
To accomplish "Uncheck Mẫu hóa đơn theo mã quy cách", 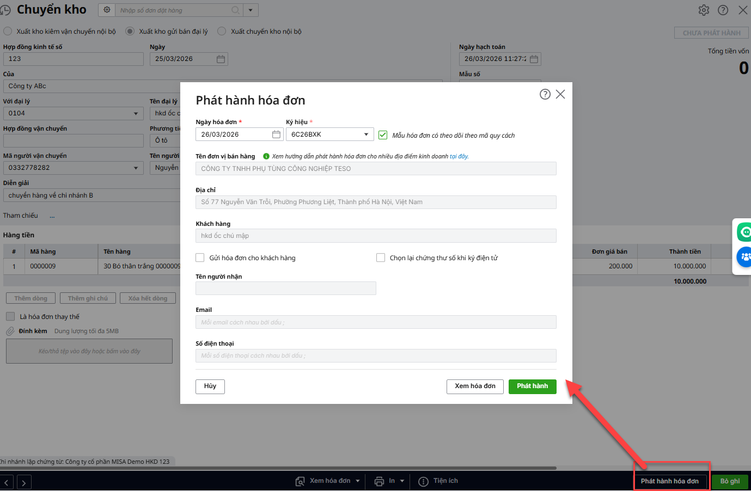I will tap(383, 135).
